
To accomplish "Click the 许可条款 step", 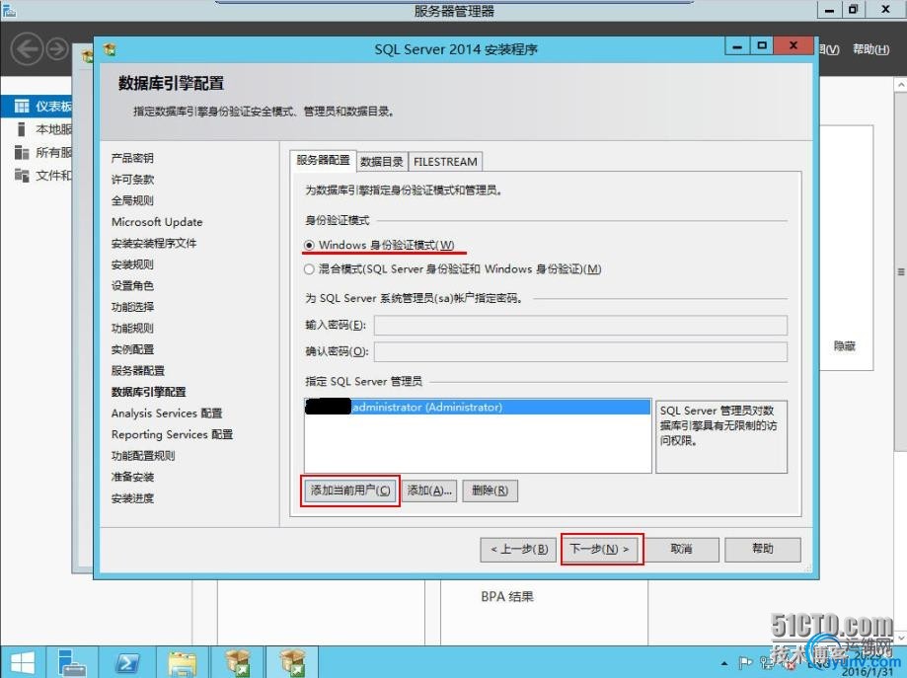I will coord(132,180).
